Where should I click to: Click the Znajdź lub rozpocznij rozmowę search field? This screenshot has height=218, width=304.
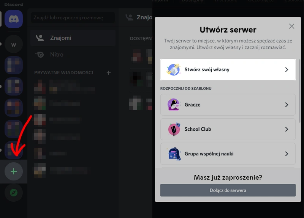(73, 17)
